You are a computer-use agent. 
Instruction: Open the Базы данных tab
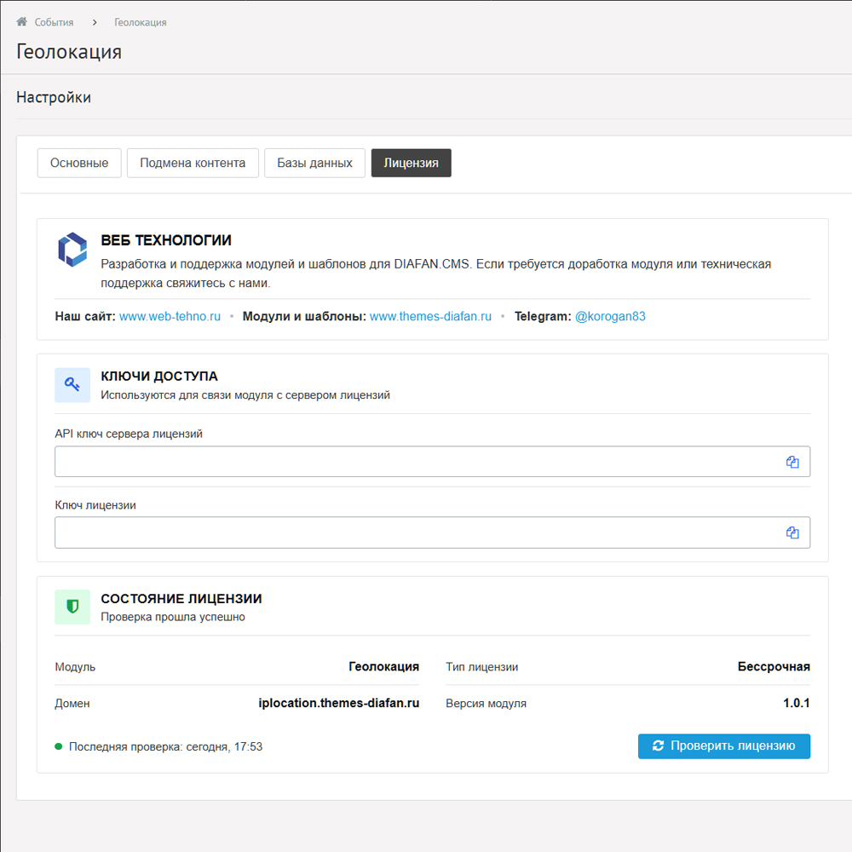point(314,163)
